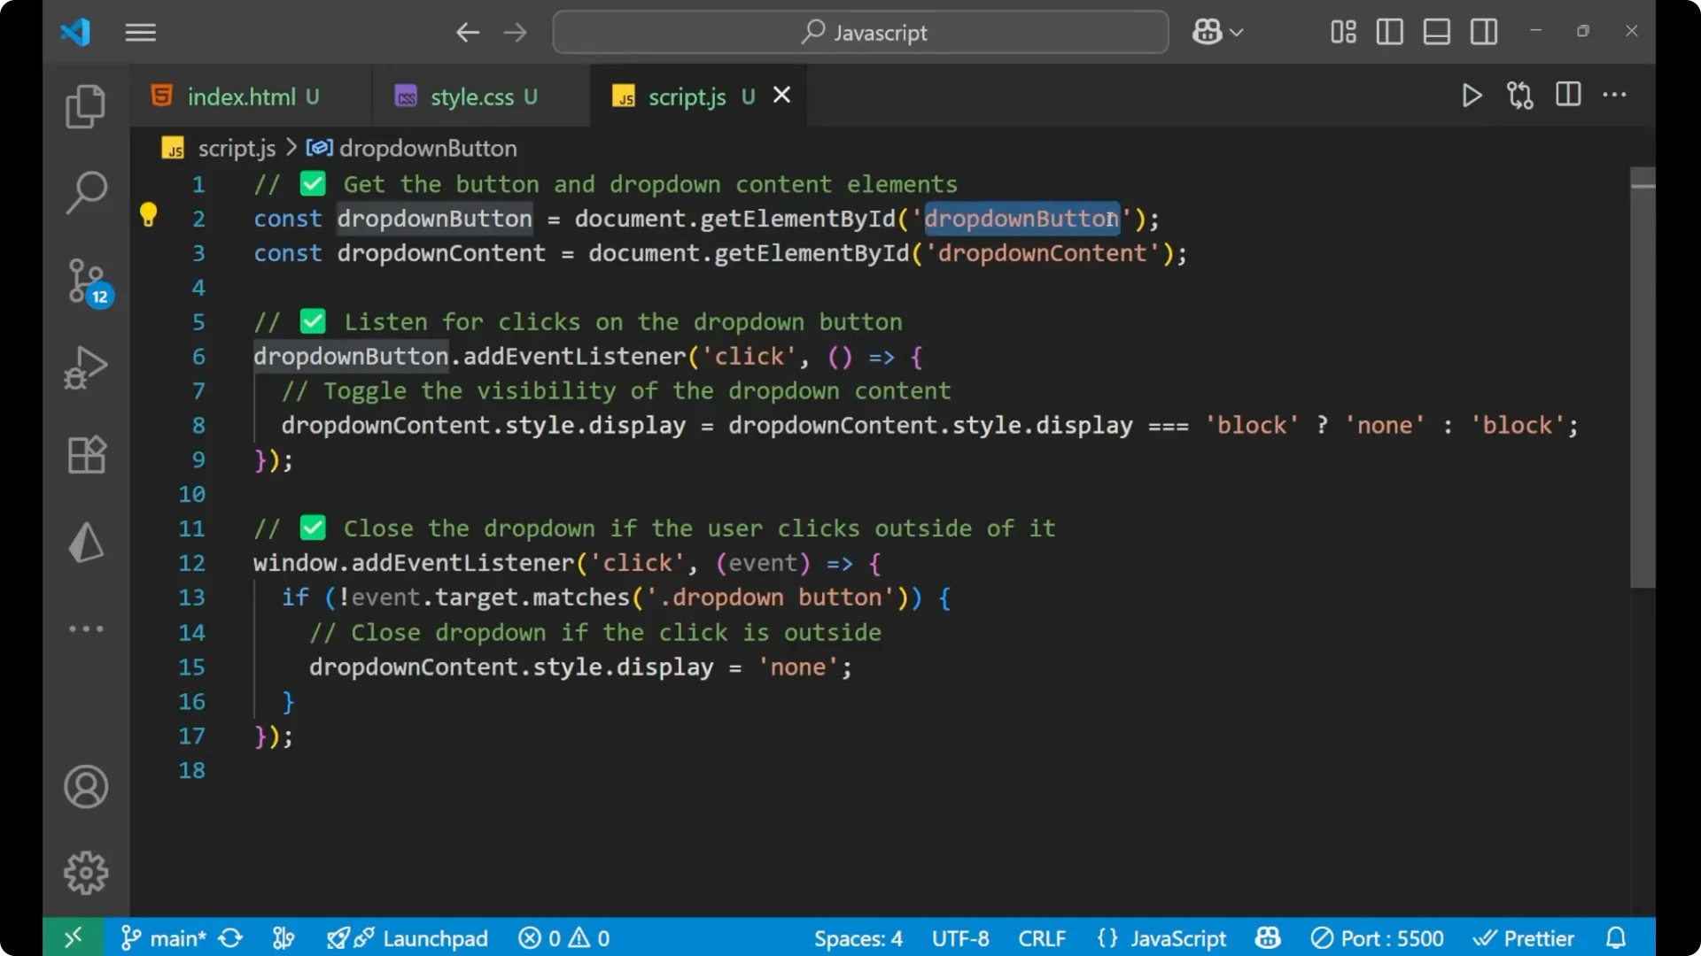Screen dimensions: 1701x956
Task: Open the Accounts icon in activity bar
Action: click(85, 787)
